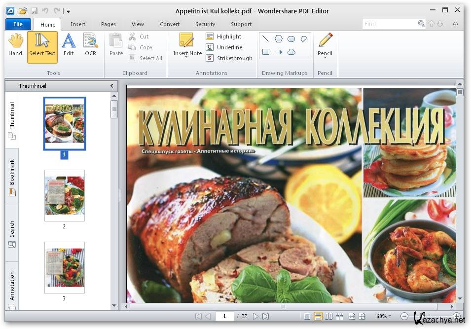
Task: Open the Insert Note dropdown arrow
Action: coord(186,58)
